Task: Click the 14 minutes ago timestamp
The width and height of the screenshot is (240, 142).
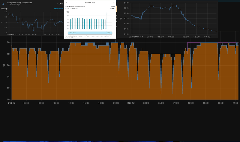Action: [13, 5]
